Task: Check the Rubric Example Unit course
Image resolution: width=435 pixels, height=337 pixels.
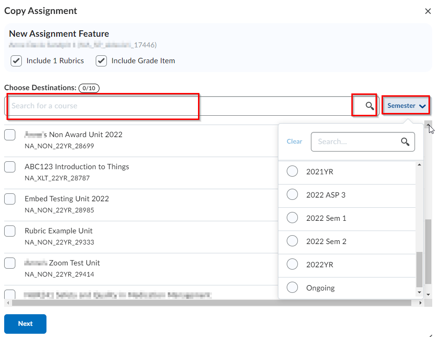Action: (x=10, y=231)
